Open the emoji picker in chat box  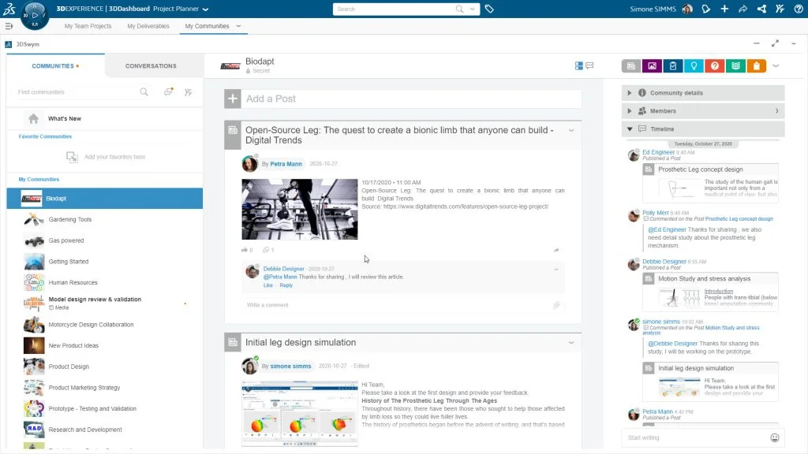[775, 437]
